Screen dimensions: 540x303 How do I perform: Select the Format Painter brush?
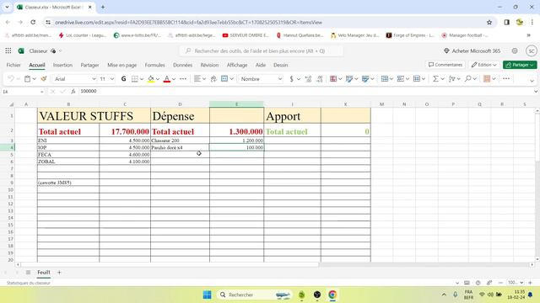(x=44, y=78)
